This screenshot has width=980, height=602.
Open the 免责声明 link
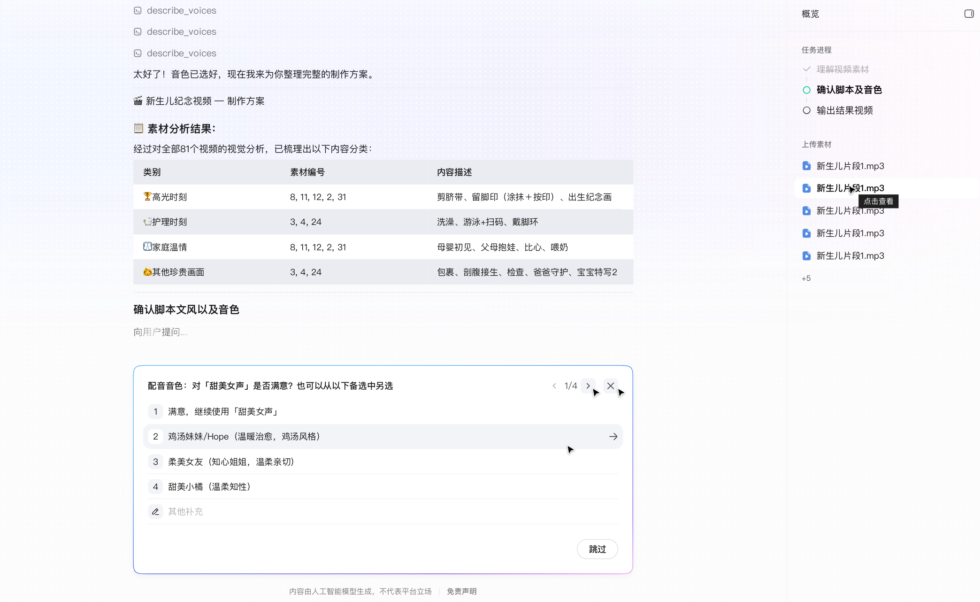pyautogui.click(x=461, y=591)
